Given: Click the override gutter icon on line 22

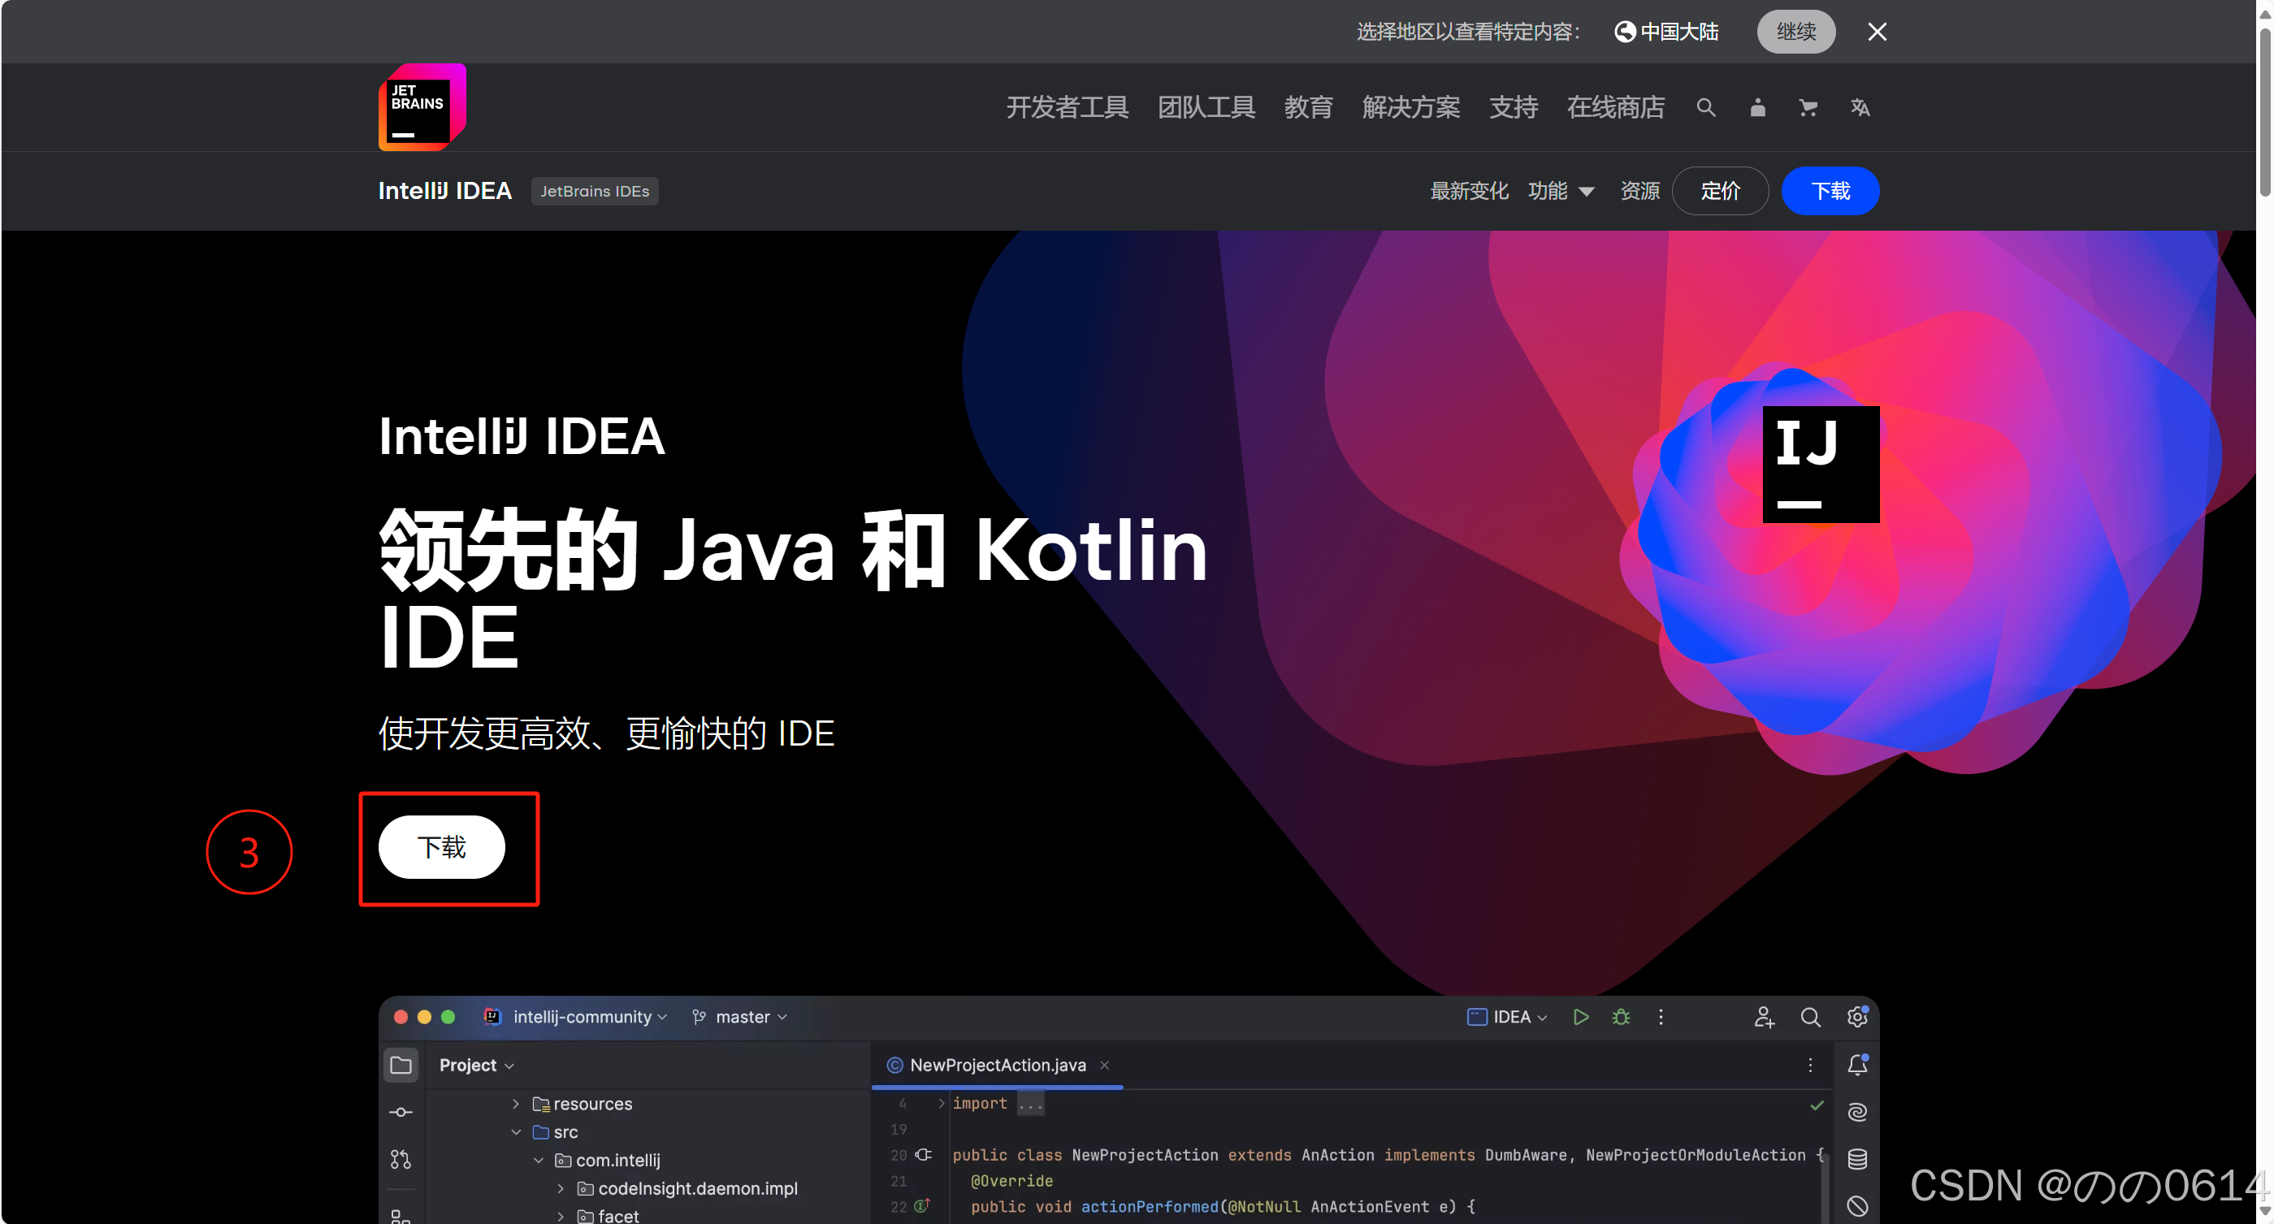Looking at the screenshot, I should click(921, 1205).
